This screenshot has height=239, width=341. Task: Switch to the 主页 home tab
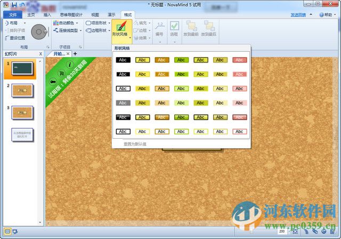coord(31,15)
